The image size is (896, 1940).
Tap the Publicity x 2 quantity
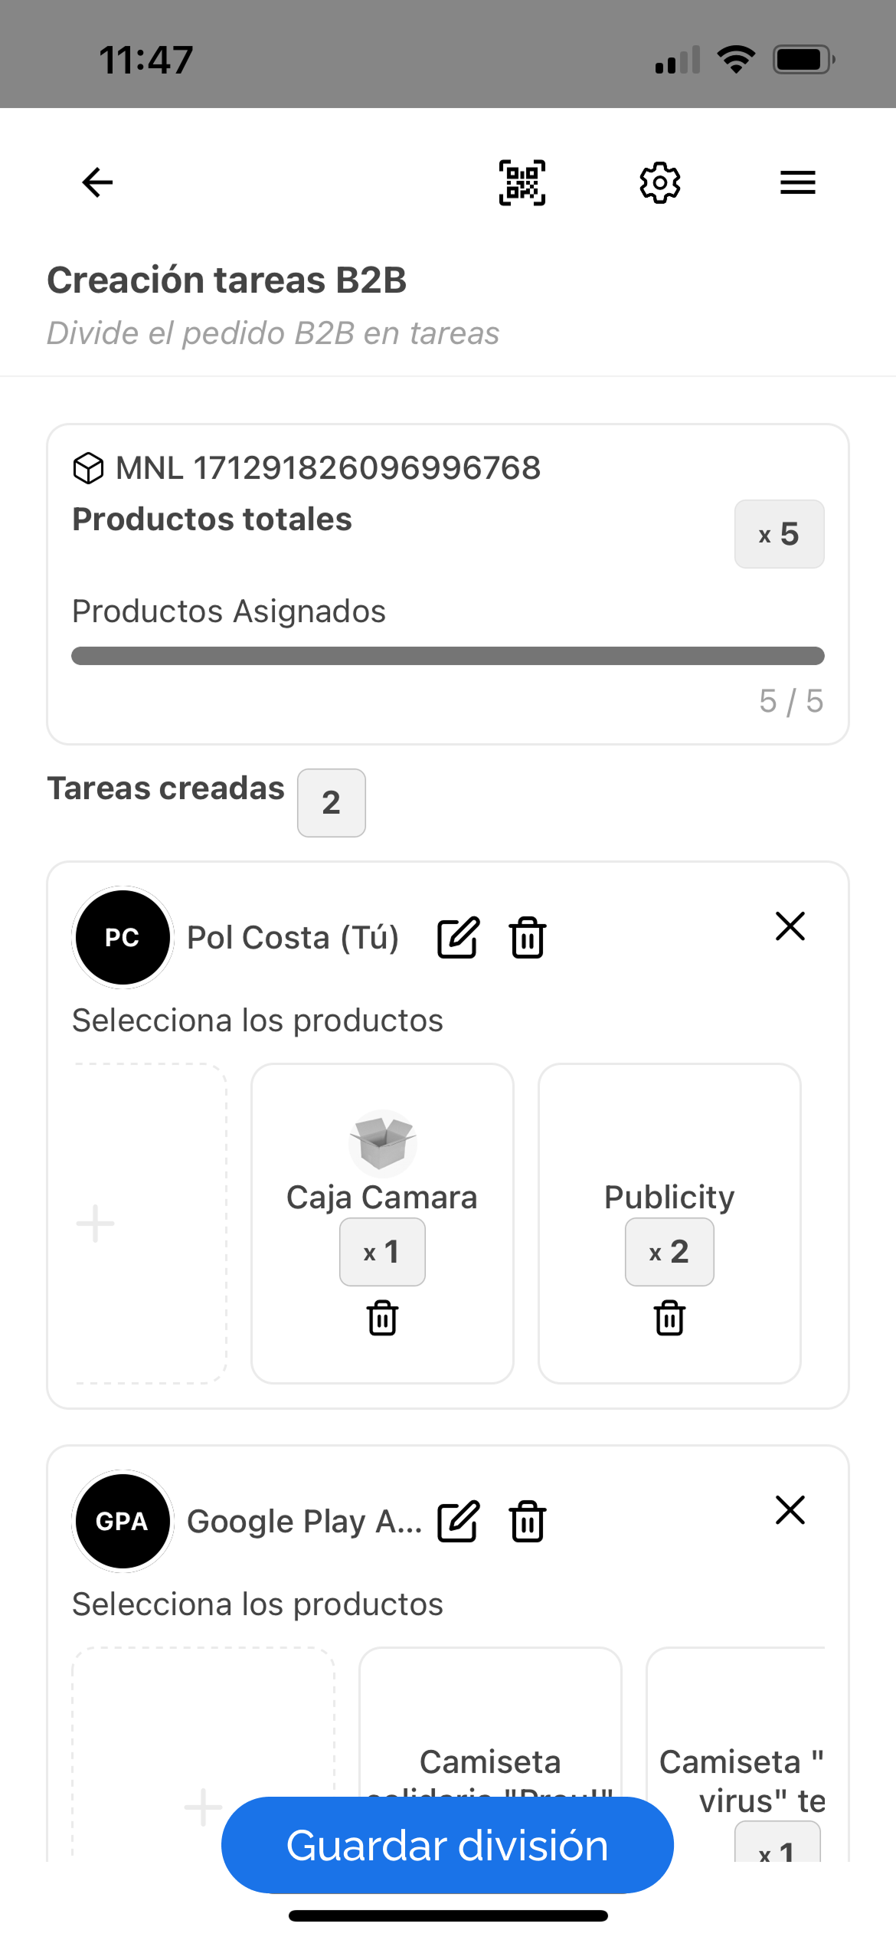pyautogui.click(x=669, y=1252)
